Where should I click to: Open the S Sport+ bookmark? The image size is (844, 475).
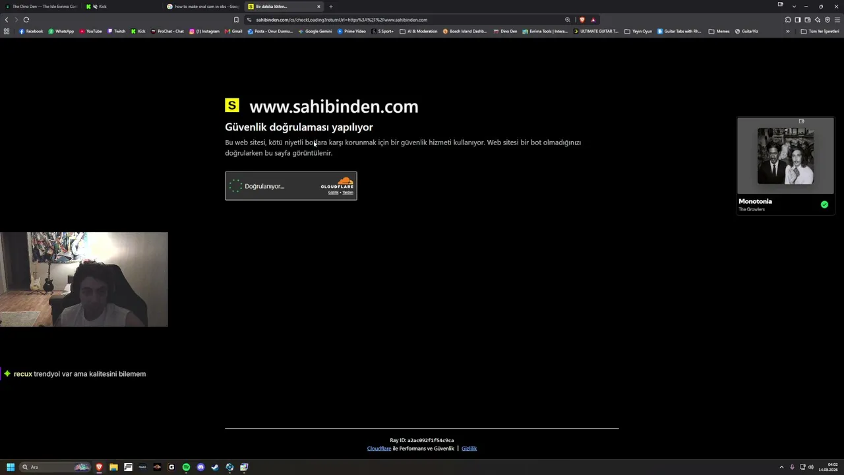pos(382,31)
